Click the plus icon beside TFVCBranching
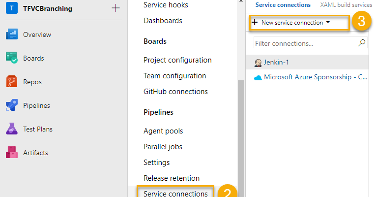374x197 pixels. click(x=115, y=8)
